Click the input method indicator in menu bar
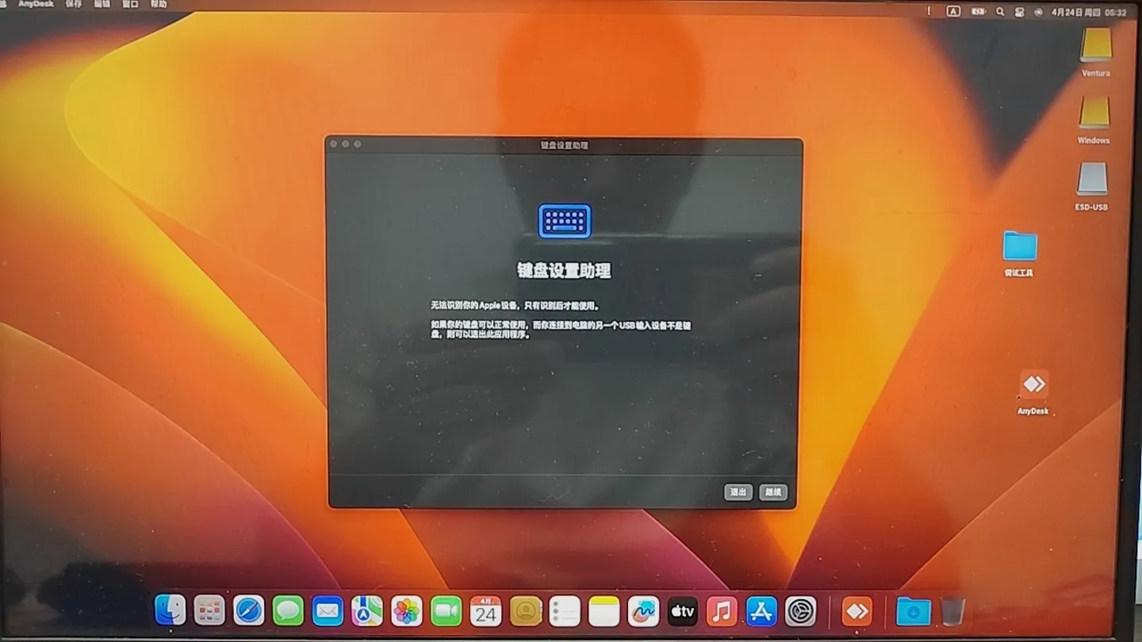1142x642 pixels. [954, 11]
